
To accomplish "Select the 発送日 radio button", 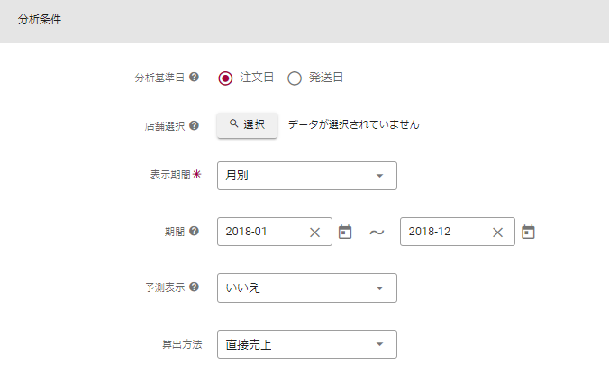I will (x=295, y=78).
